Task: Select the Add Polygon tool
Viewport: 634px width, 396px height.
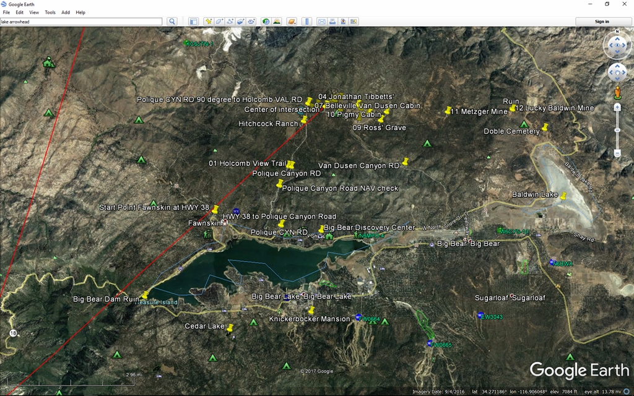Action: [x=219, y=22]
